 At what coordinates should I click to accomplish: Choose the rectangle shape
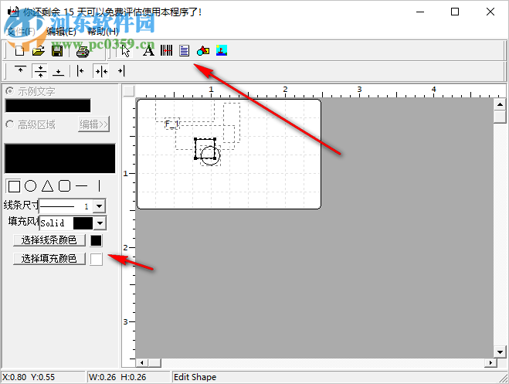click(14, 186)
